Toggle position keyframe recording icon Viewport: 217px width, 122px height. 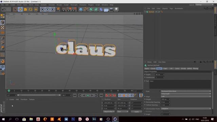coord(120,95)
